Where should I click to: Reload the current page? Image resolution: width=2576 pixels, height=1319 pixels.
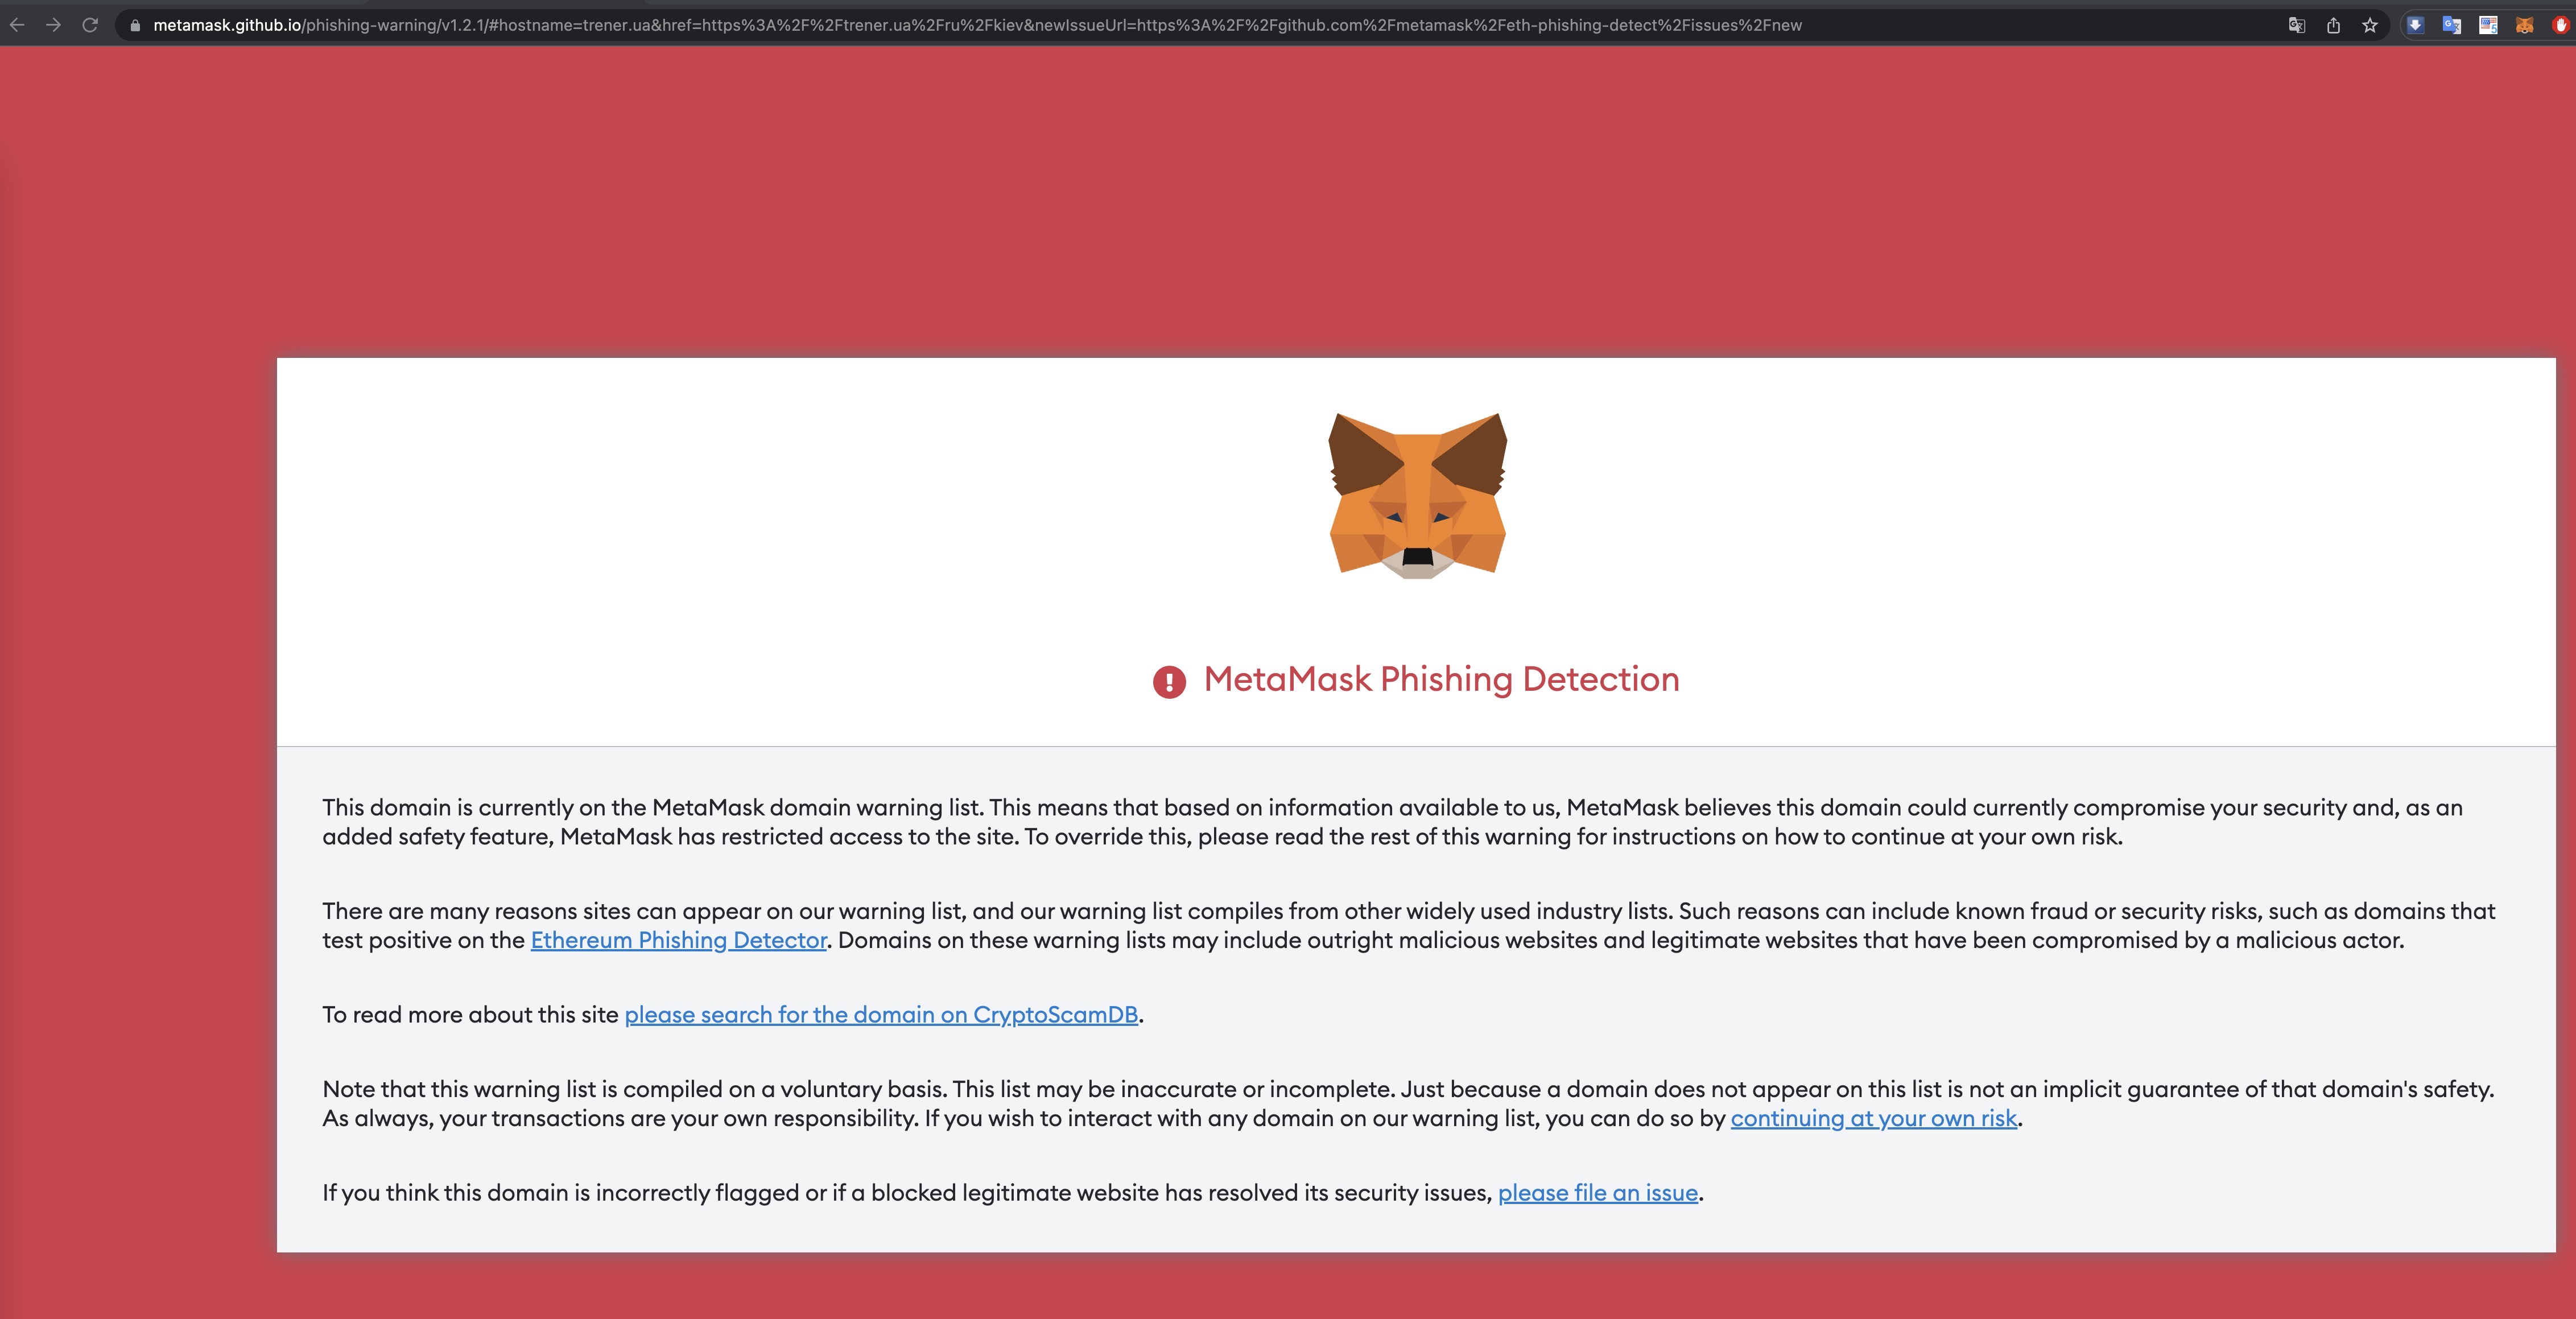click(89, 25)
